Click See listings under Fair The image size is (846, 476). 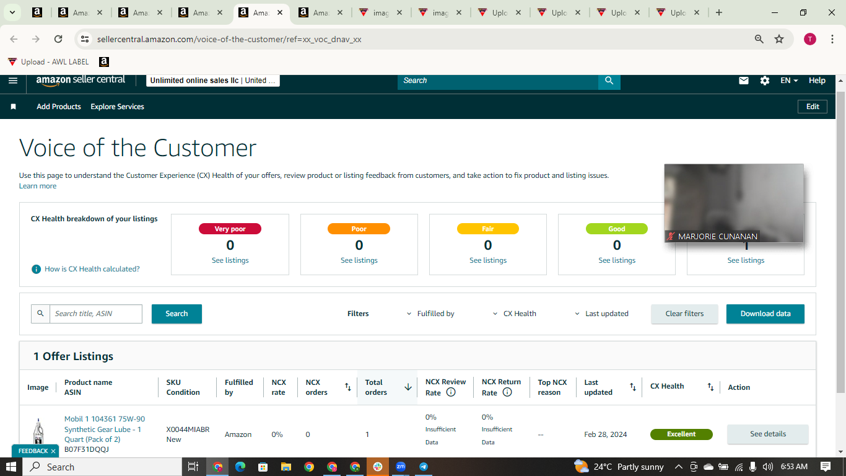pyautogui.click(x=488, y=260)
